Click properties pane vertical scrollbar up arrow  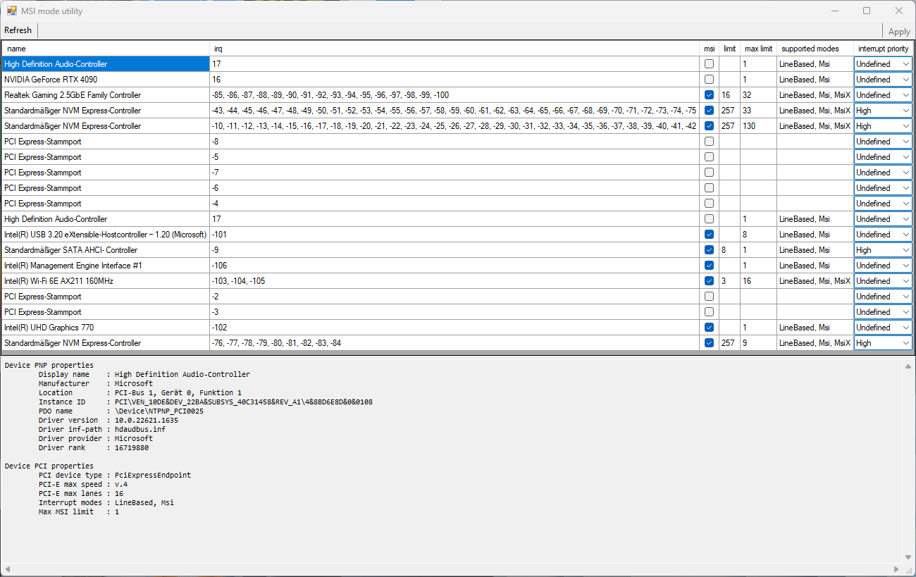[909, 365]
